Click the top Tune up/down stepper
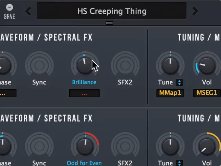Viewport: 221px width, 166px height. pos(179,82)
